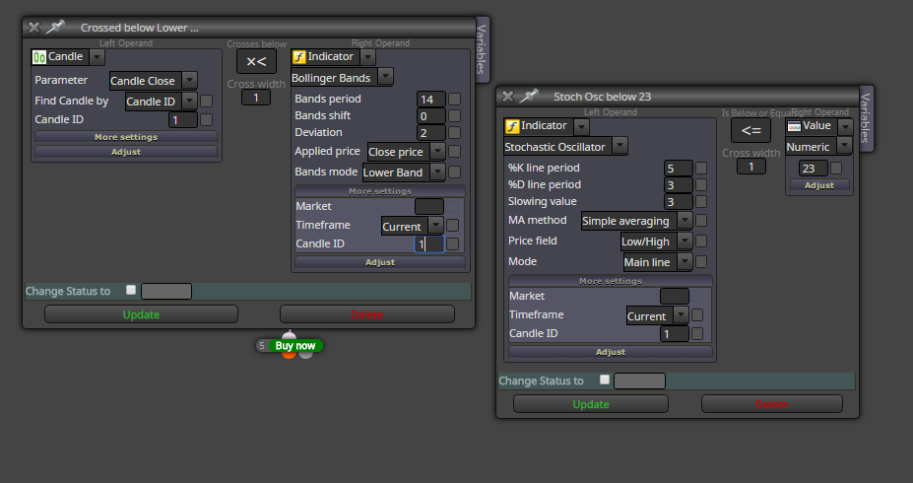Click Stochastic window Indicator function icon
The height and width of the screenshot is (483, 913).
[x=512, y=126]
